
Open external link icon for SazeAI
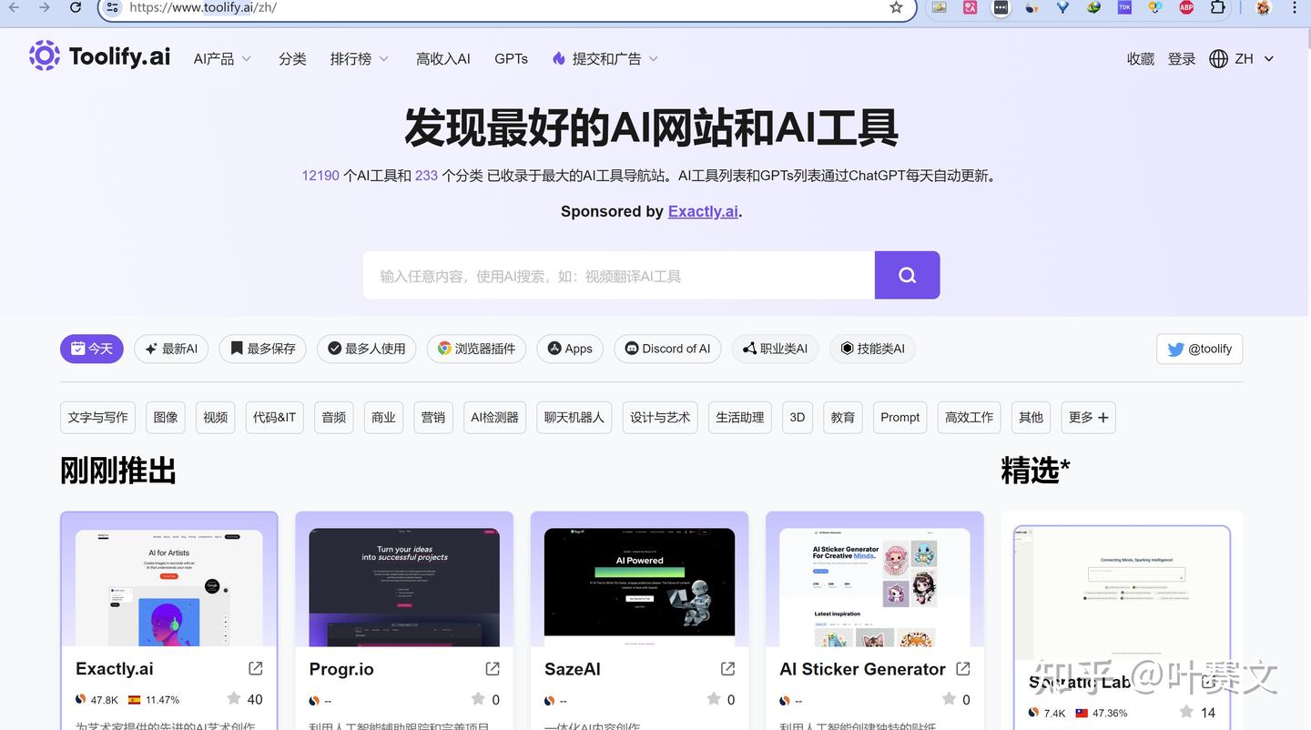tap(727, 668)
